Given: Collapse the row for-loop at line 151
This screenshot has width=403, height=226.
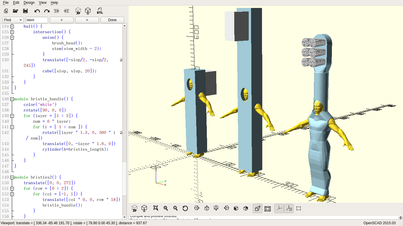Looking at the screenshot, I should coord(12,188).
